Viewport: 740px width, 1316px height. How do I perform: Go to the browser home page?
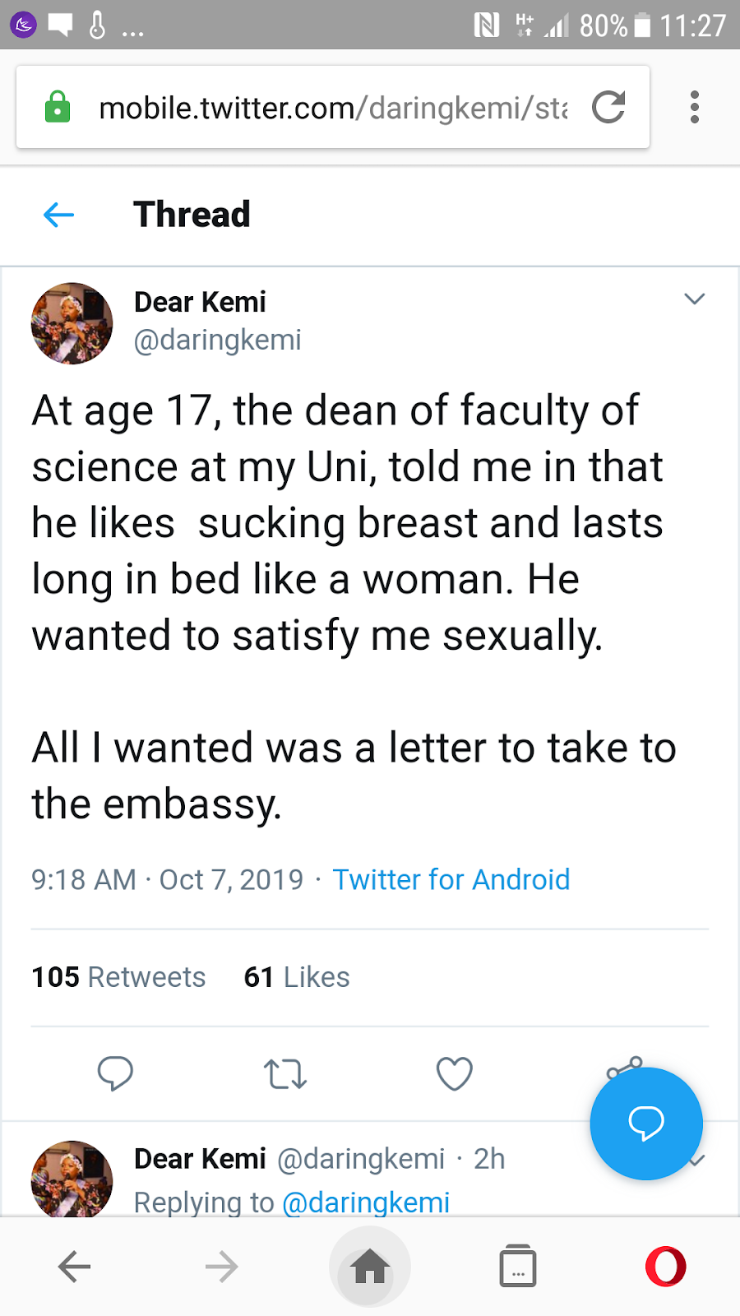tap(370, 1267)
